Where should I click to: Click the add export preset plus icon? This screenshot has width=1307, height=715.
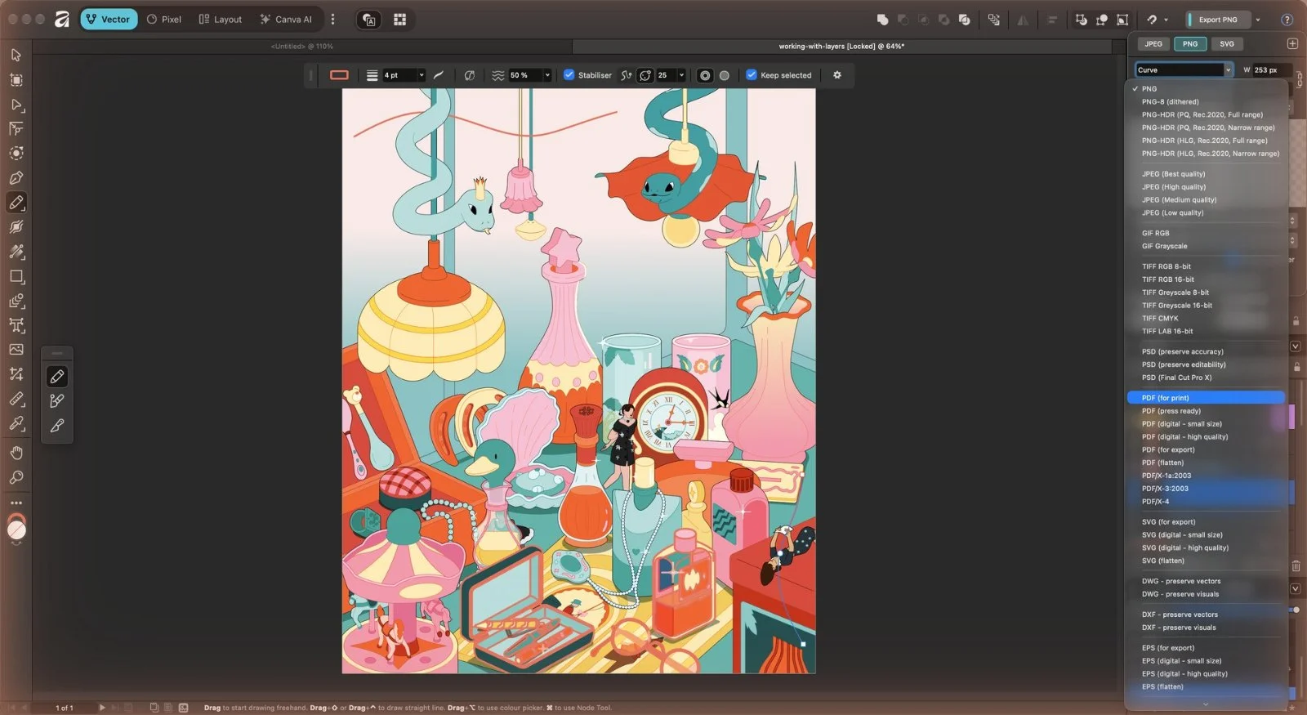(1292, 43)
